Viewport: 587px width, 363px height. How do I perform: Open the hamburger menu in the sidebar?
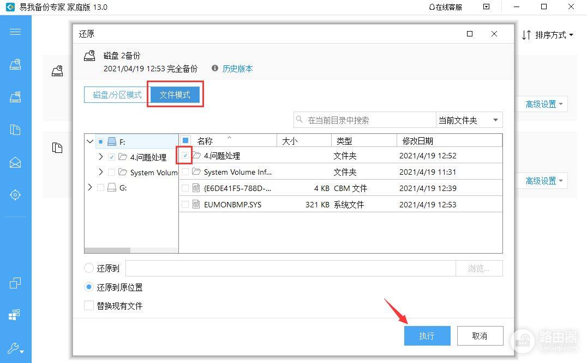coord(15,32)
